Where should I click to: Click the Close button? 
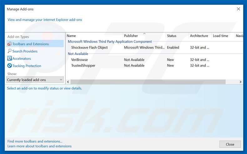pos(230,144)
